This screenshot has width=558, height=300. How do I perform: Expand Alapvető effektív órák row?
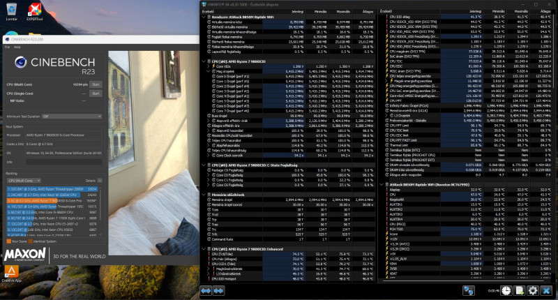pos(209,121)
